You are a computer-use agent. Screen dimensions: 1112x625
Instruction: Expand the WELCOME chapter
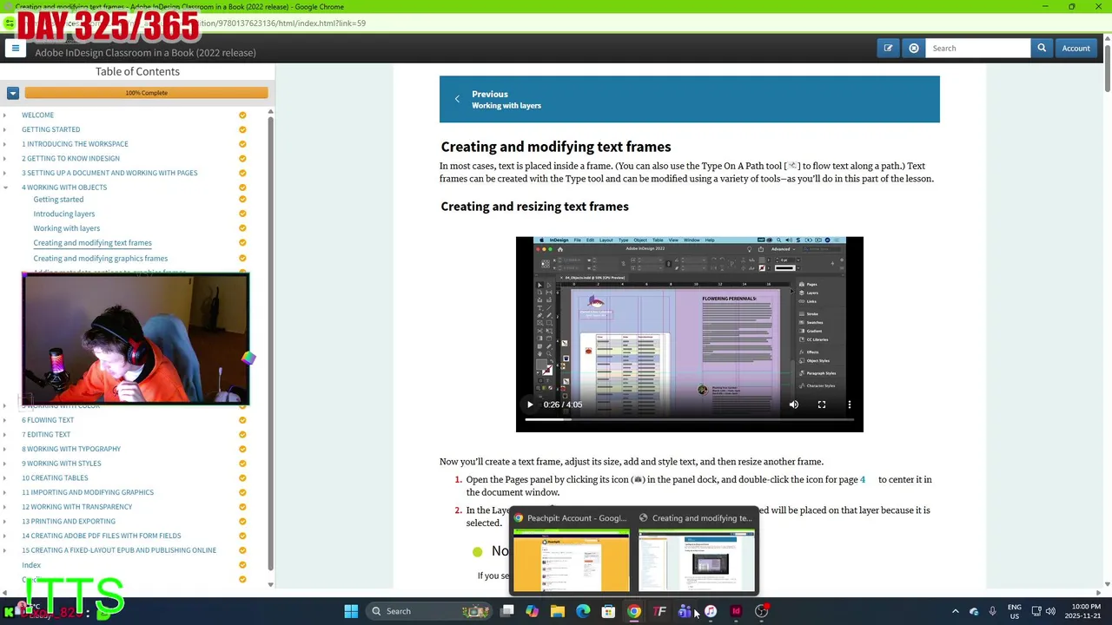5,115
